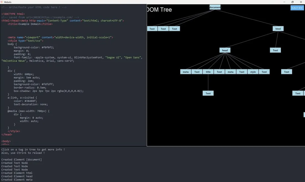Click the style node in the tree
Viewport: 305px width, 182px height.
tap(253, 72)
